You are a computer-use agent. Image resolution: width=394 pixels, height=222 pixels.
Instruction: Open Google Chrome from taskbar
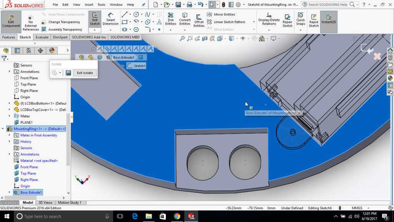177,216
